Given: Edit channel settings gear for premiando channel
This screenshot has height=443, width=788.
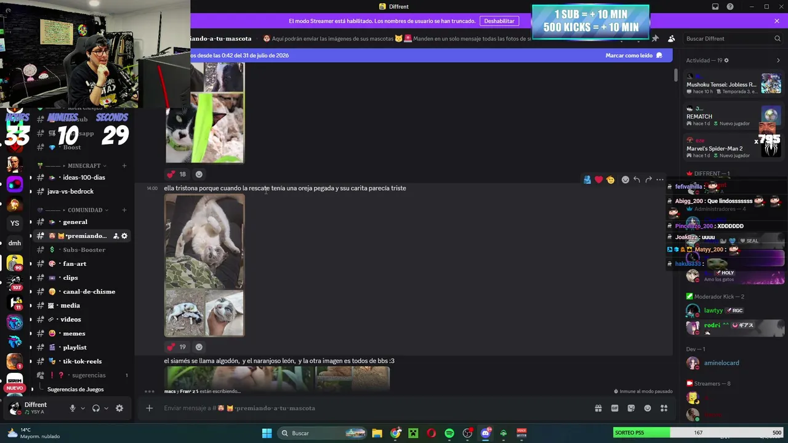Looking at the screenshot, I should (x=124, y=236).
